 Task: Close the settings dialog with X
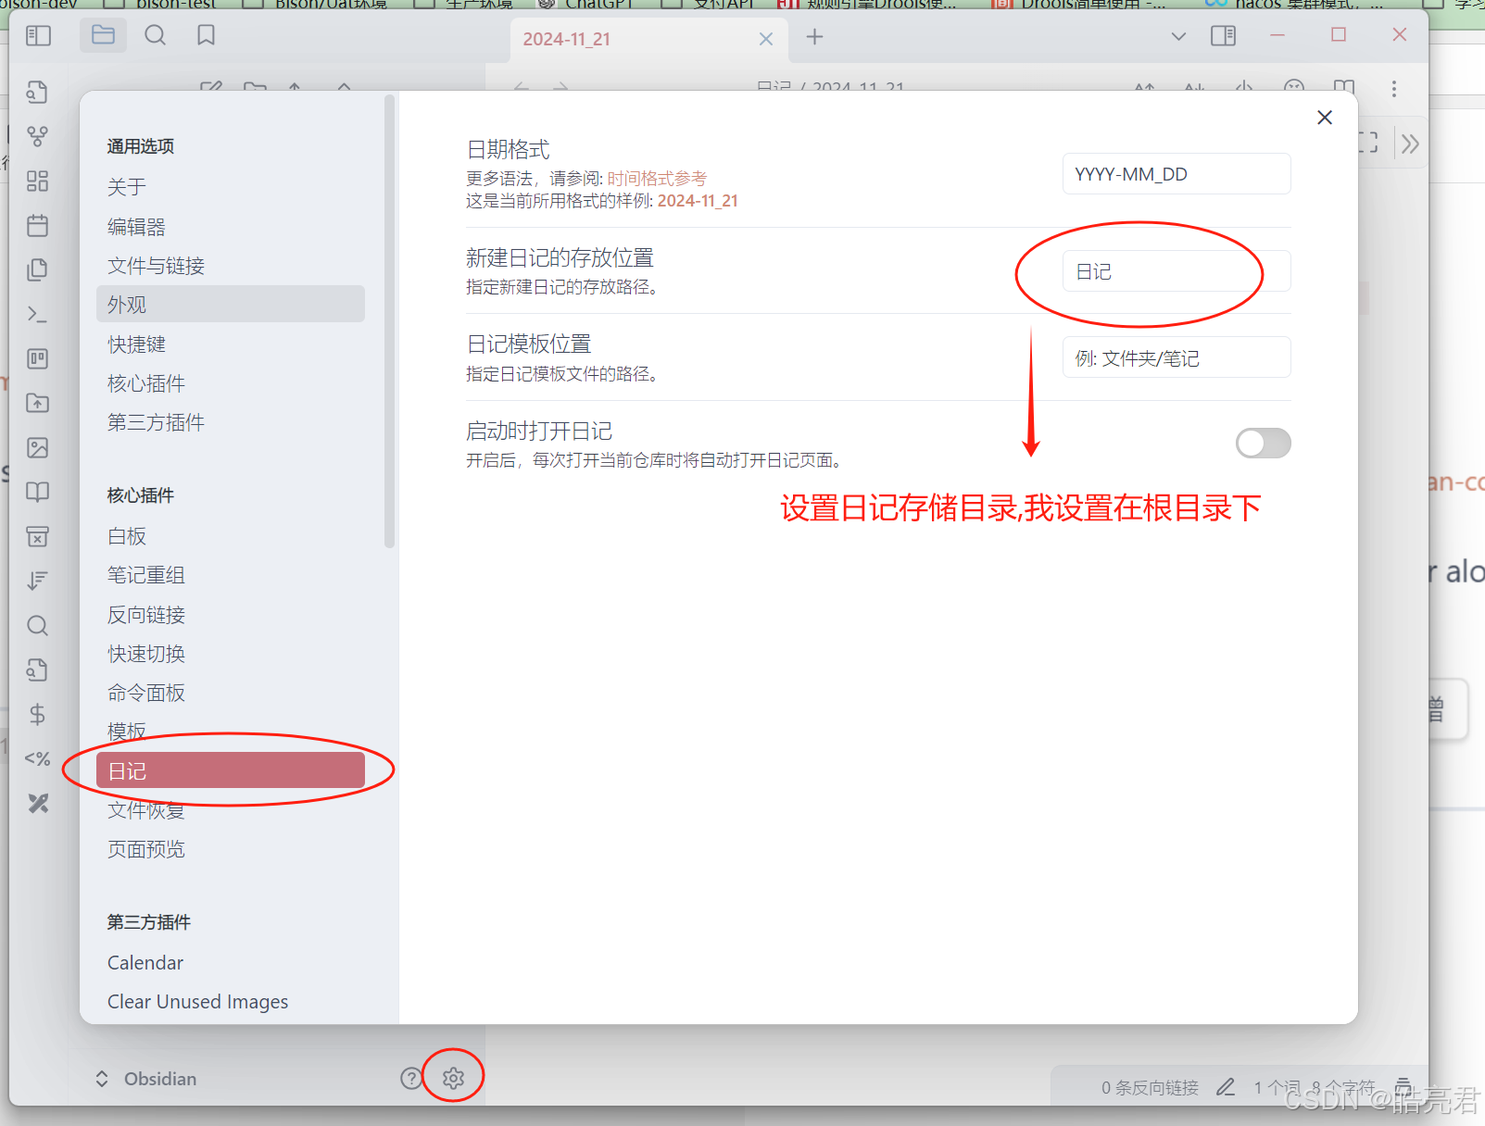[1325, 118]
